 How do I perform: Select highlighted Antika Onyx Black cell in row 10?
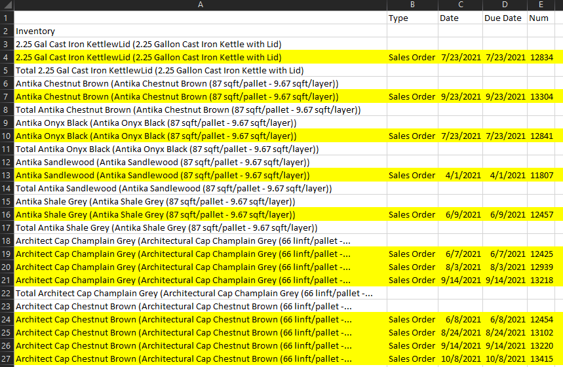[201, 136]
